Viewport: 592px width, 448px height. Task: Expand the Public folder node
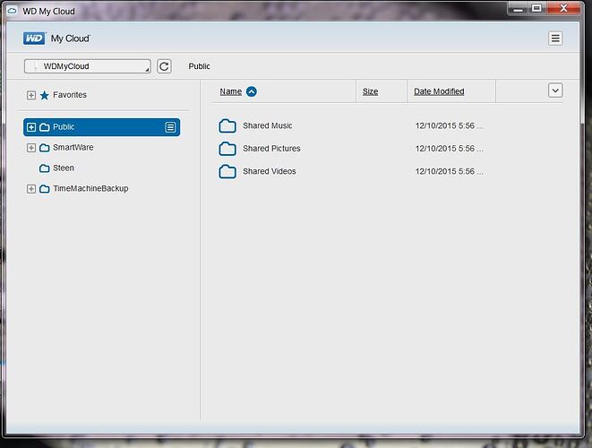pyautogui.click(x=31, y=127)
